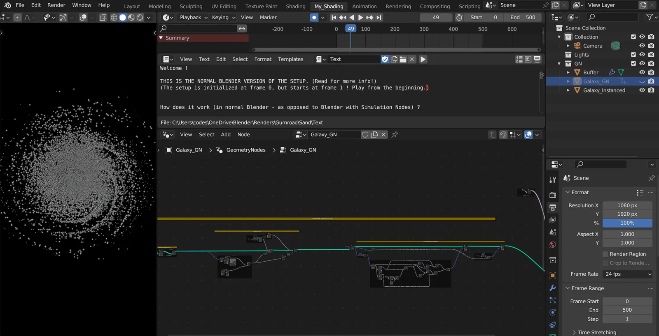Click Run Script play icon in text editor
This screenshot has height=336, width=659.
tap(423, 59)
